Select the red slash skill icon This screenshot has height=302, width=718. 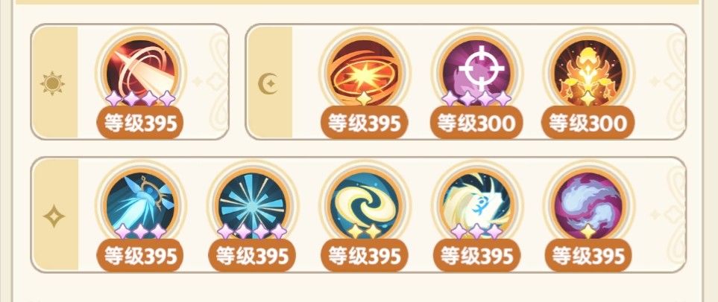coord(141,73)
